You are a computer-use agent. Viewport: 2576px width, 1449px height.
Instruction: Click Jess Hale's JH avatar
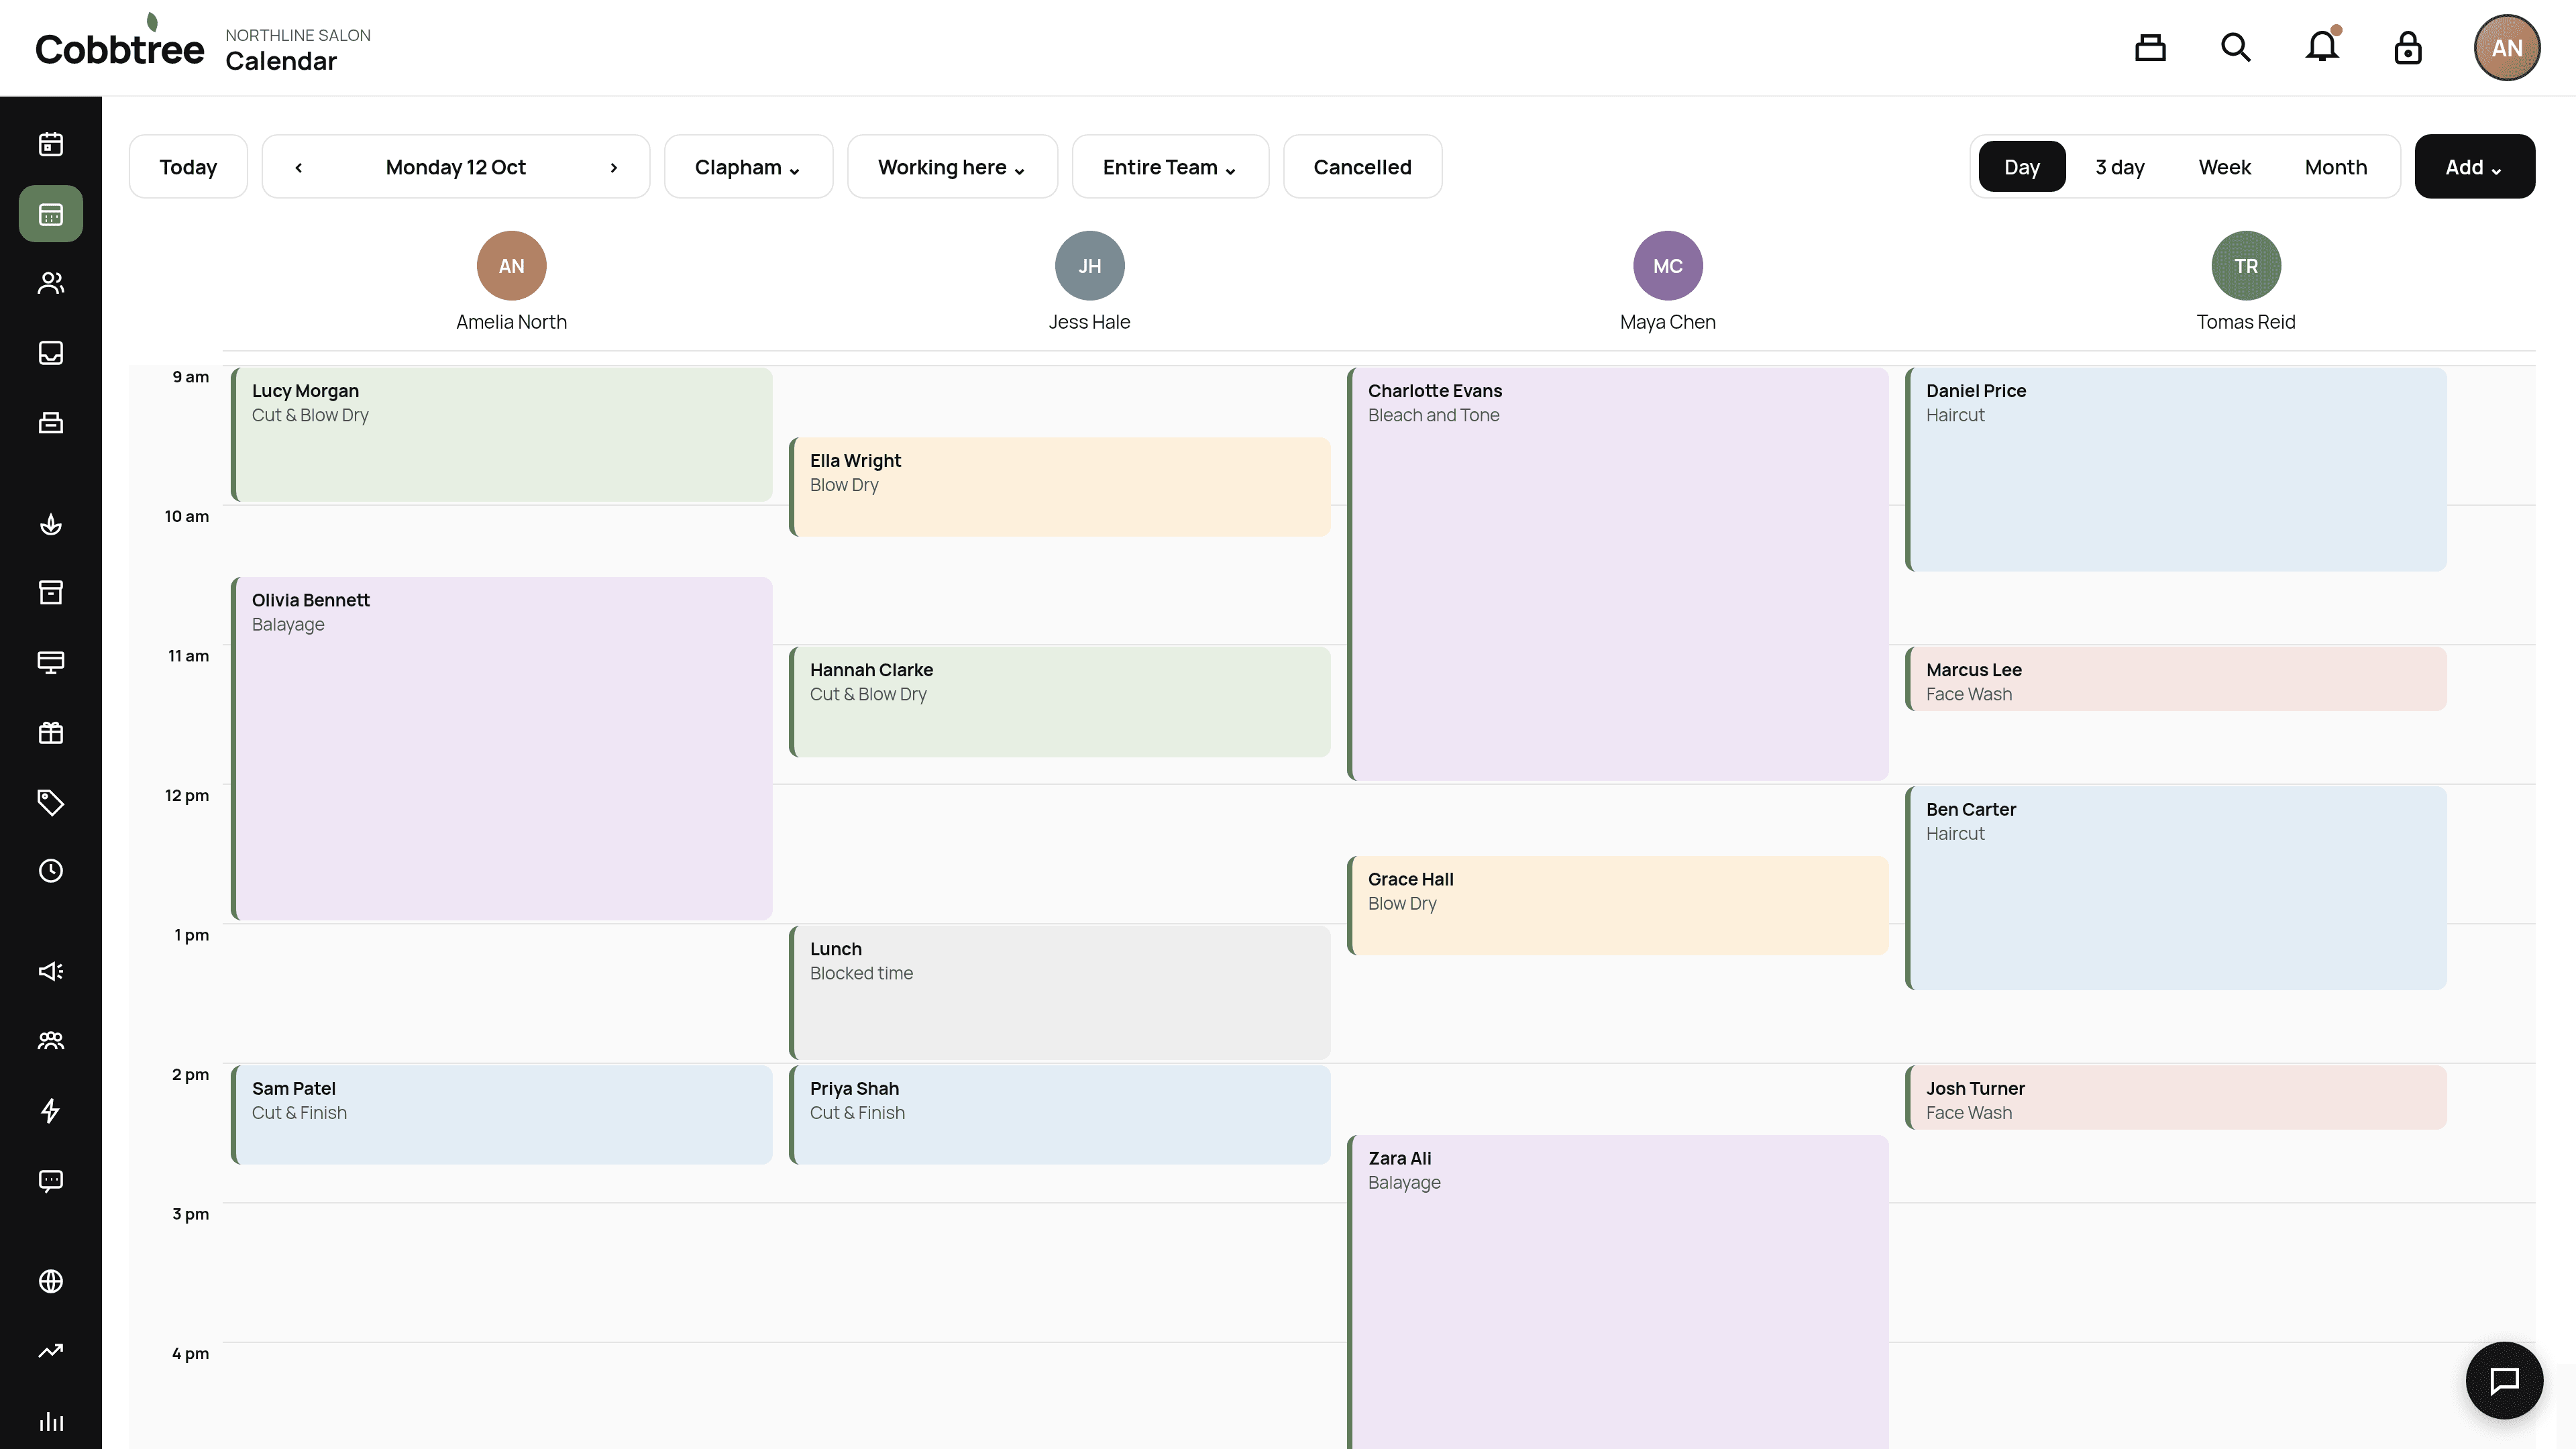point(1090,266)
